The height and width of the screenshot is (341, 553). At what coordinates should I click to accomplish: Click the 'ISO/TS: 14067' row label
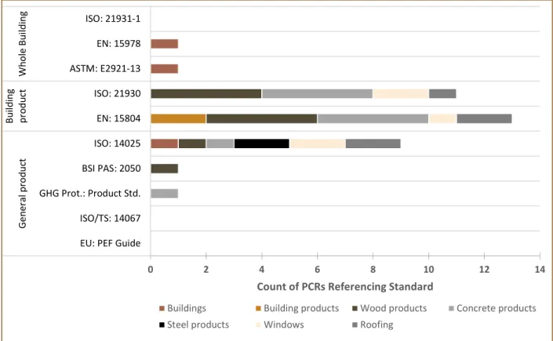[x=111, y=218]
